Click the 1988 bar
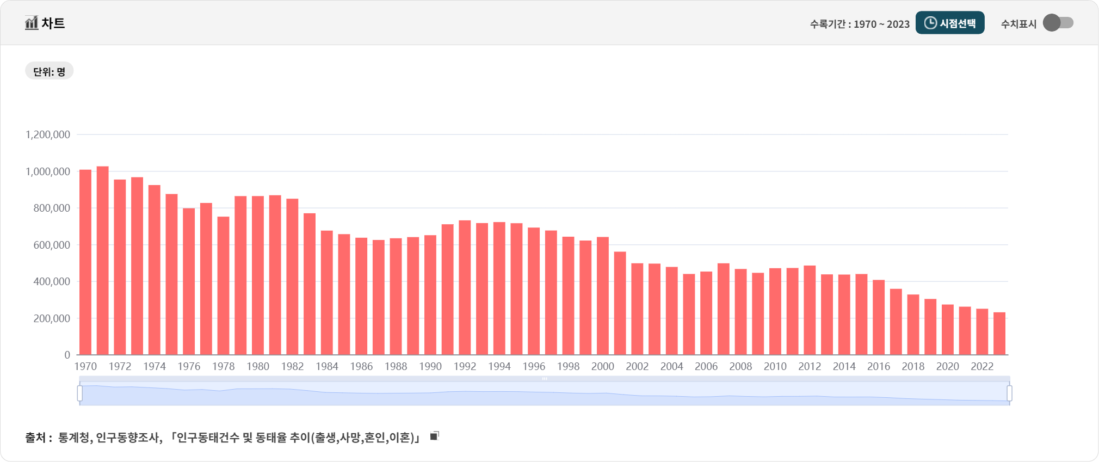Image resolution: width=1099 pixels, height=462 pixels. 396,297
